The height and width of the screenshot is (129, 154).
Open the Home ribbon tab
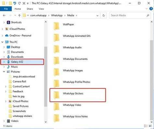click(18, 9)
